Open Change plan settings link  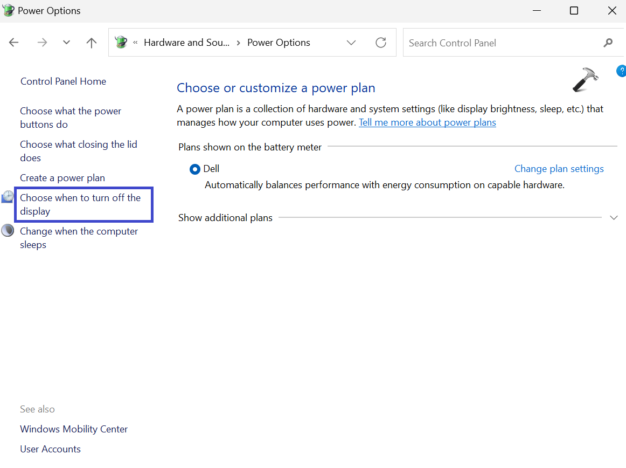coord(559,169)
